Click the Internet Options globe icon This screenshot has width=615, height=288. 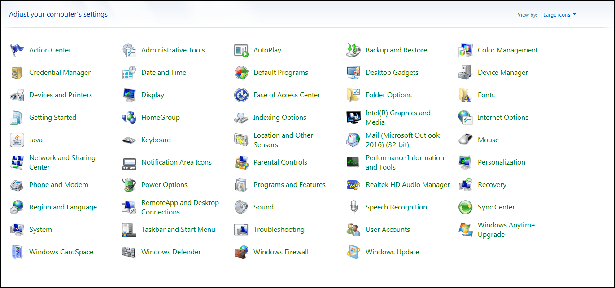click(466, 118)
